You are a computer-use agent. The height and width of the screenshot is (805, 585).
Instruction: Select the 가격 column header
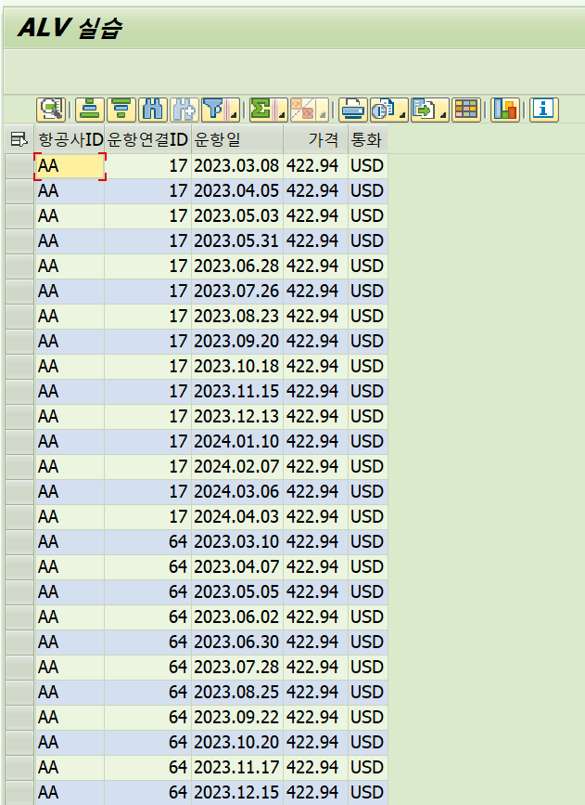click(315, 139)
